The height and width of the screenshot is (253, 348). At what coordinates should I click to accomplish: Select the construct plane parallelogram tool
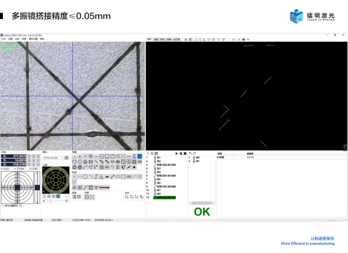107,177
